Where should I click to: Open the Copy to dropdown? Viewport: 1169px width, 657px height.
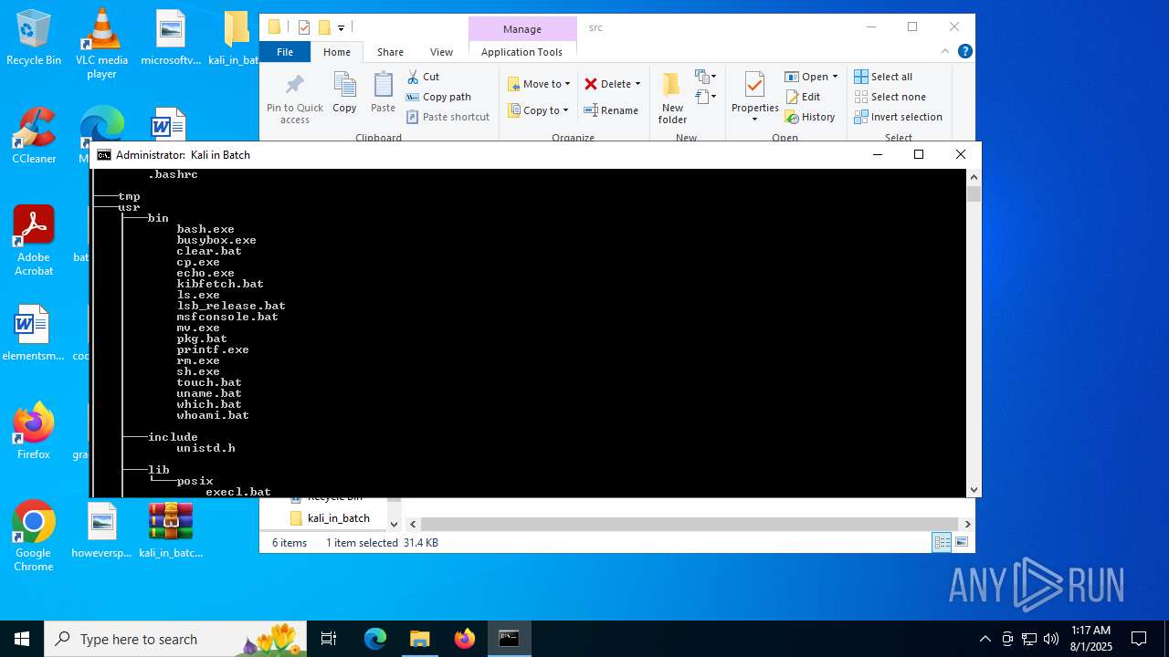tap(538, 110)
